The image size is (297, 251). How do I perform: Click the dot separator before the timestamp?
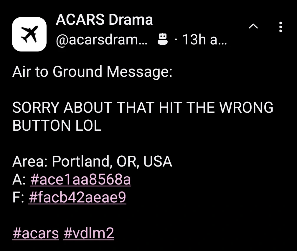tap(176, 40)
